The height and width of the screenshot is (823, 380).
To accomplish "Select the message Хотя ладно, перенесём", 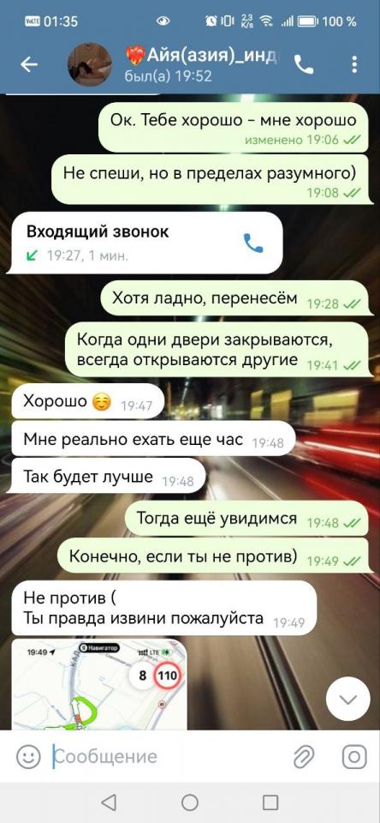I will click(236, 298).
